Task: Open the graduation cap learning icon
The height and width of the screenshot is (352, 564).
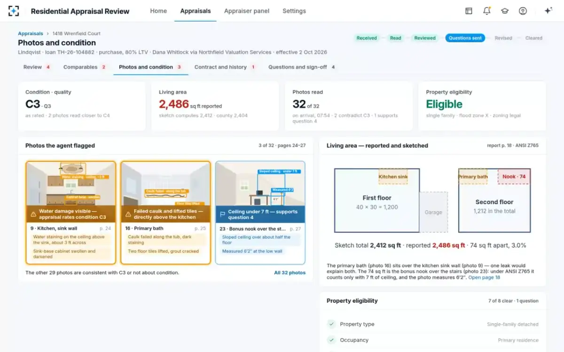Action: pos(505,11)
